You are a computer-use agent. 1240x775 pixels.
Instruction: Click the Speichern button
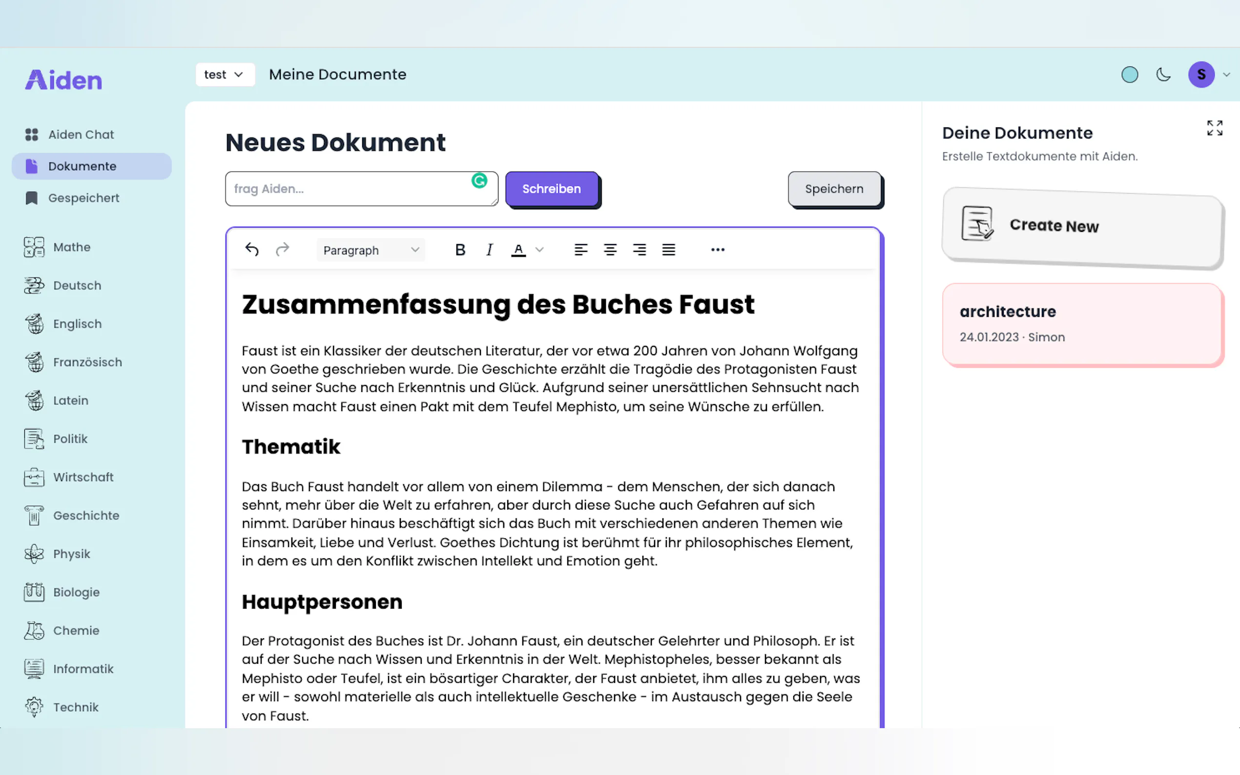click(834, 189)
